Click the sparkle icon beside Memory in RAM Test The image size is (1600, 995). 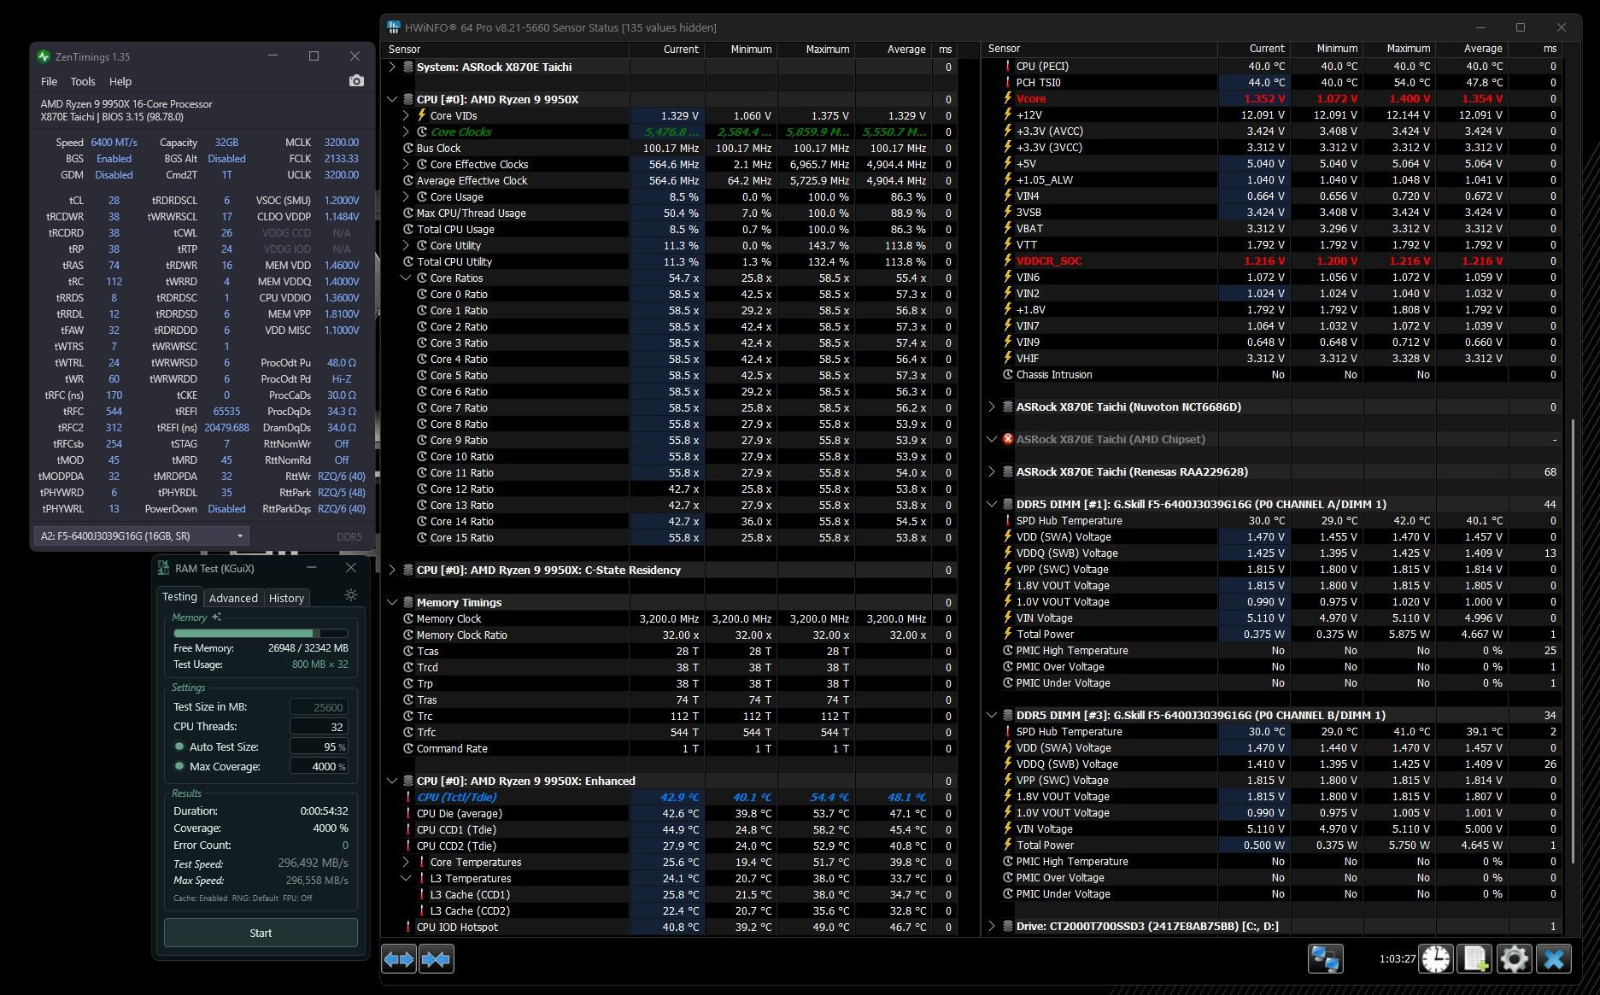click(217, 617)
